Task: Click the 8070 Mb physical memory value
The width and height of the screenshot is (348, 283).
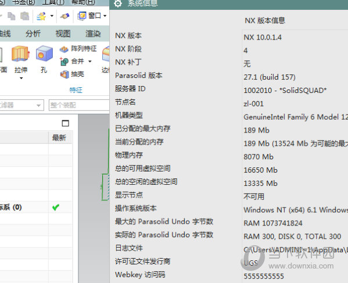Action: point(259,157)
